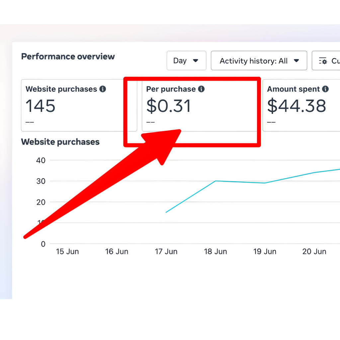
Task: Click the 15 Jun date label
Action: tap(67, 251)
